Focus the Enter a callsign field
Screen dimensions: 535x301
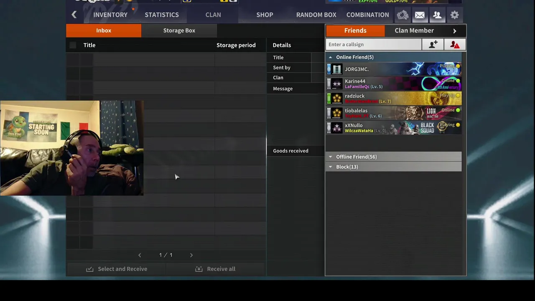(x=374, y=44)
